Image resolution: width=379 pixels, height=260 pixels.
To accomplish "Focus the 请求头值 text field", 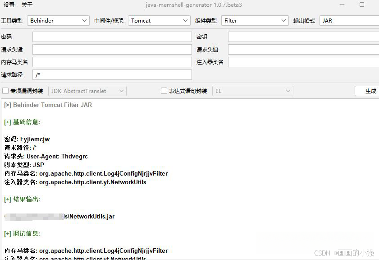I will tap(304, 49).
